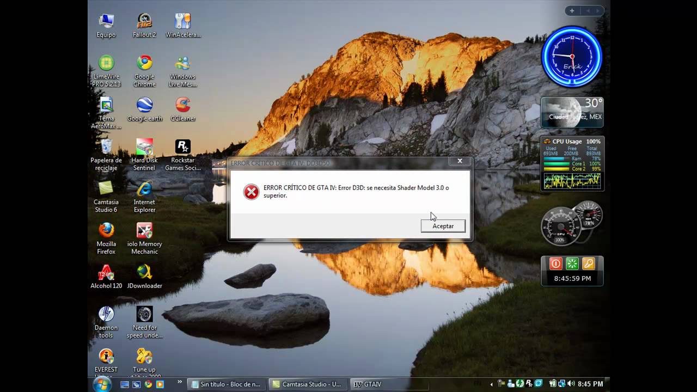
Task: Select the Fallout 2 desktop shortcut
Action: pos(144,26)
